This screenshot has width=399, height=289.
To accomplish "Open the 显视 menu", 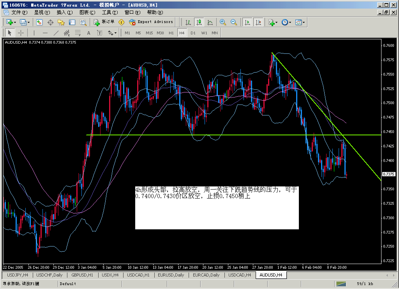I will click(42, 12).
